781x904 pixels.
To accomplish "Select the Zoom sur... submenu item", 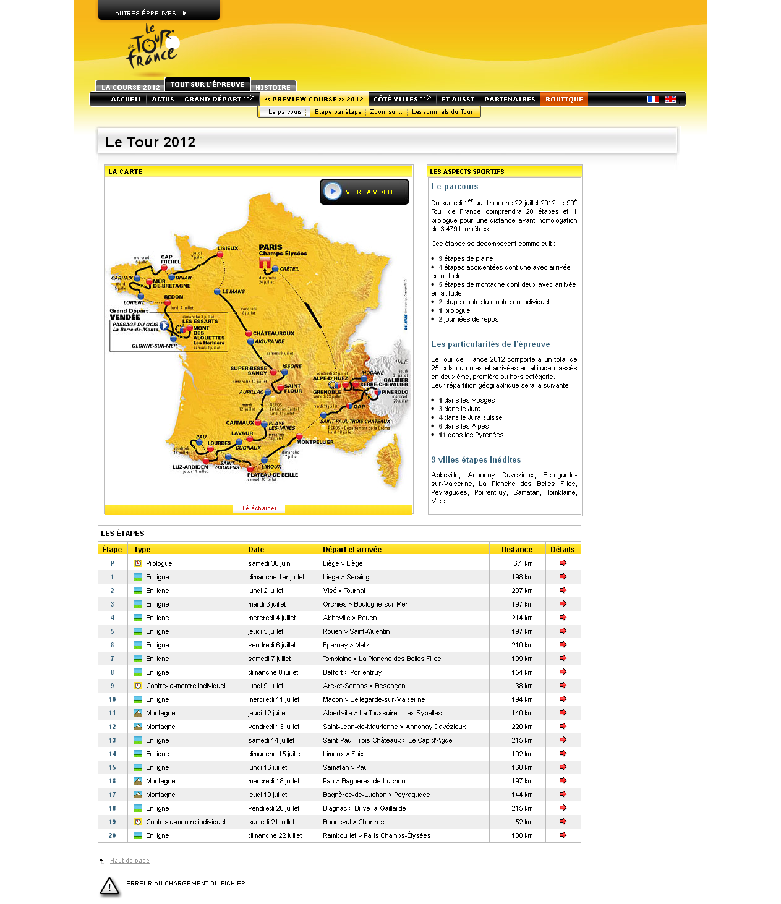I will pyautogui.click(x=386, y=112).
